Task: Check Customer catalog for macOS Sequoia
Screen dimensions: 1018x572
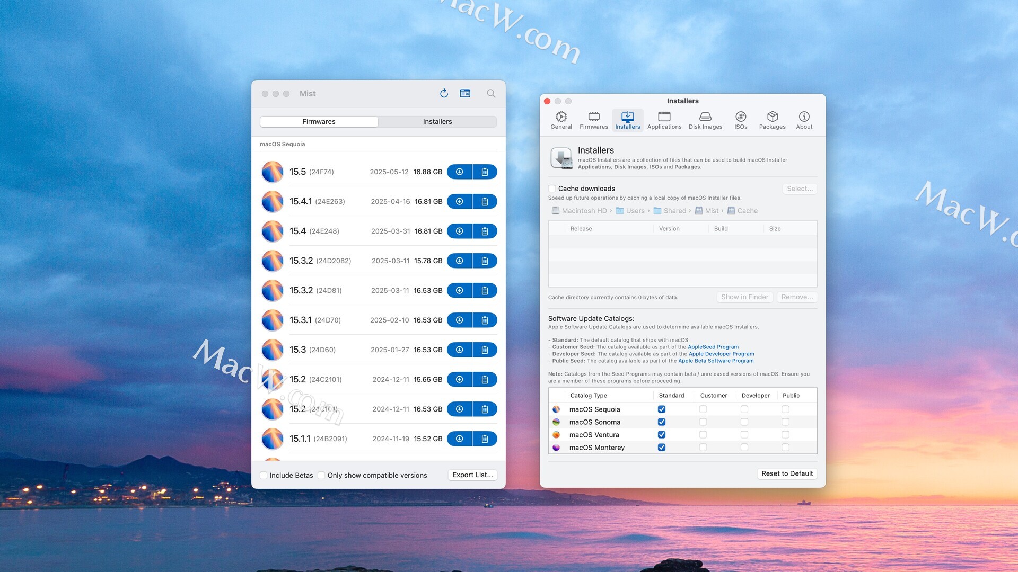Action: [x=703, y=409]
